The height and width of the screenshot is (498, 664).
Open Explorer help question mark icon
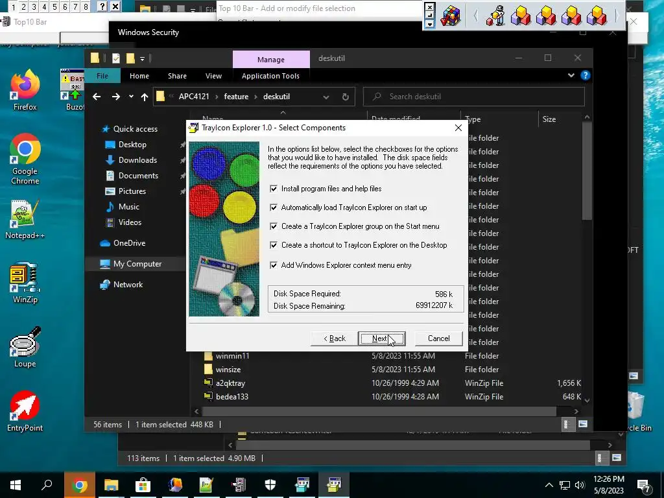(586, 75)
